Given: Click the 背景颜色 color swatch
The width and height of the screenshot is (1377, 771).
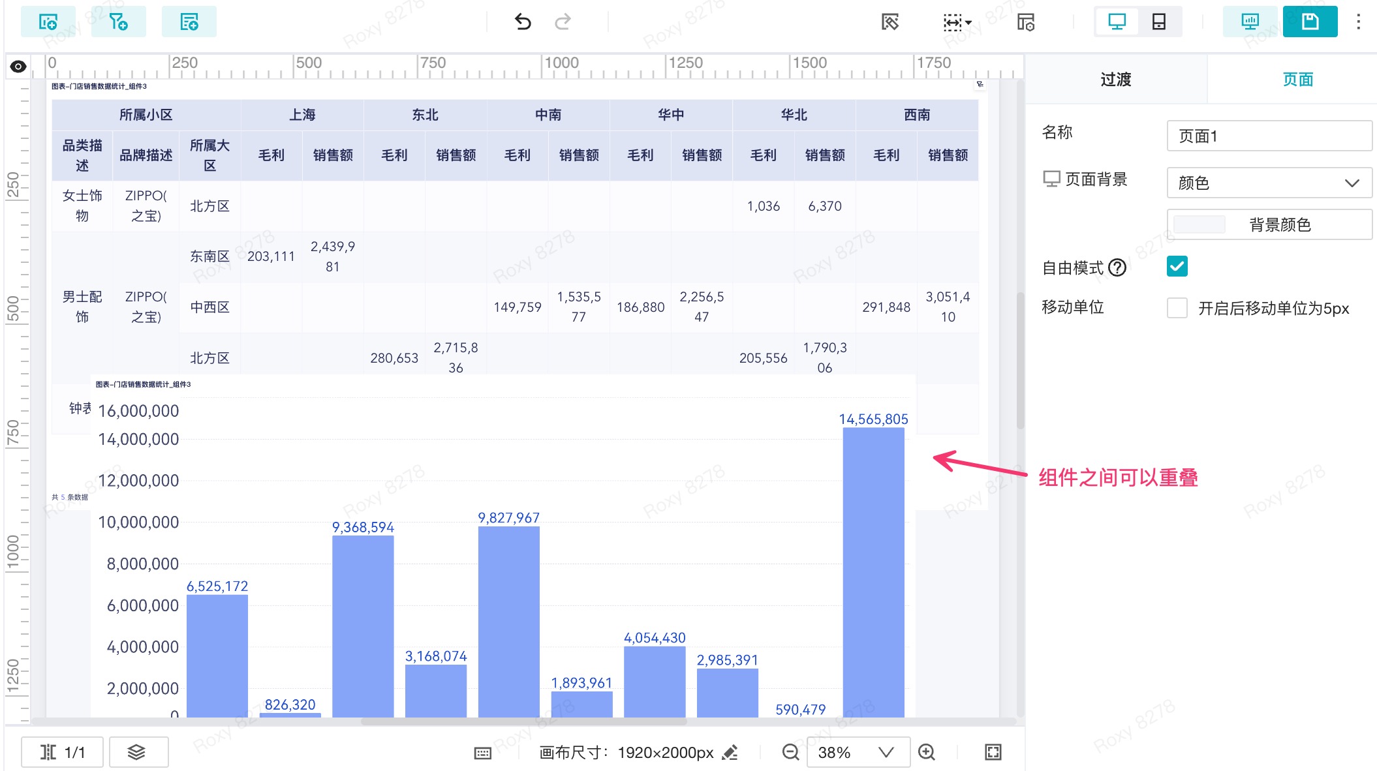Looking at the screenshot, I should click(1199, 224).
